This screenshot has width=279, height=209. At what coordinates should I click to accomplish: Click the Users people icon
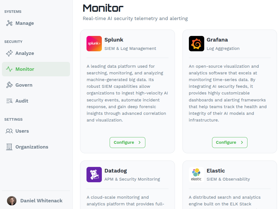click(9, 131)
